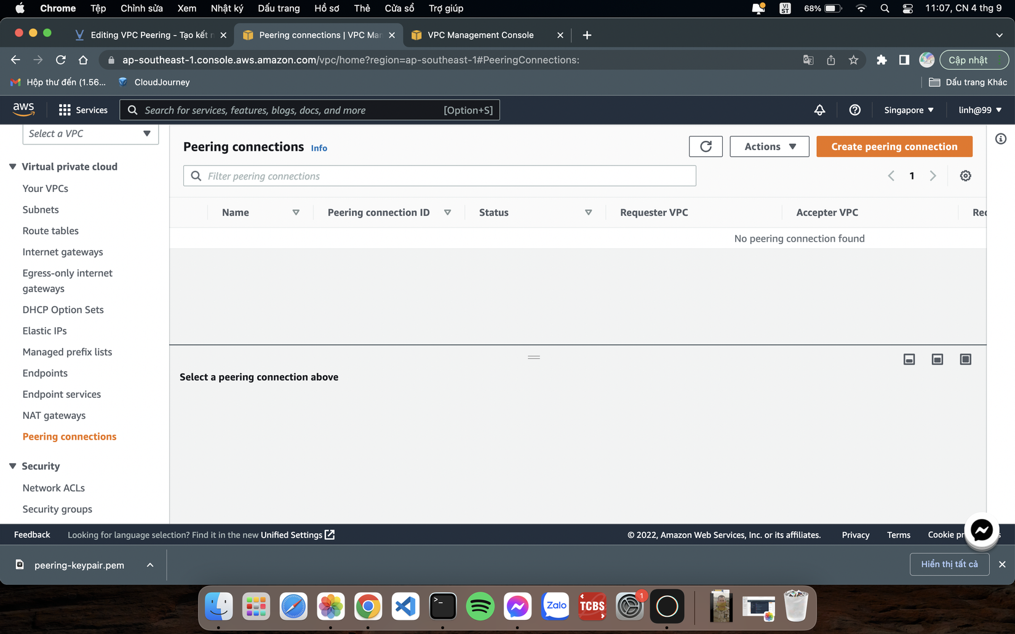Go to previous results page
Screen dimensions: 1015x634
pyautogui.click(x=891, y=176)
